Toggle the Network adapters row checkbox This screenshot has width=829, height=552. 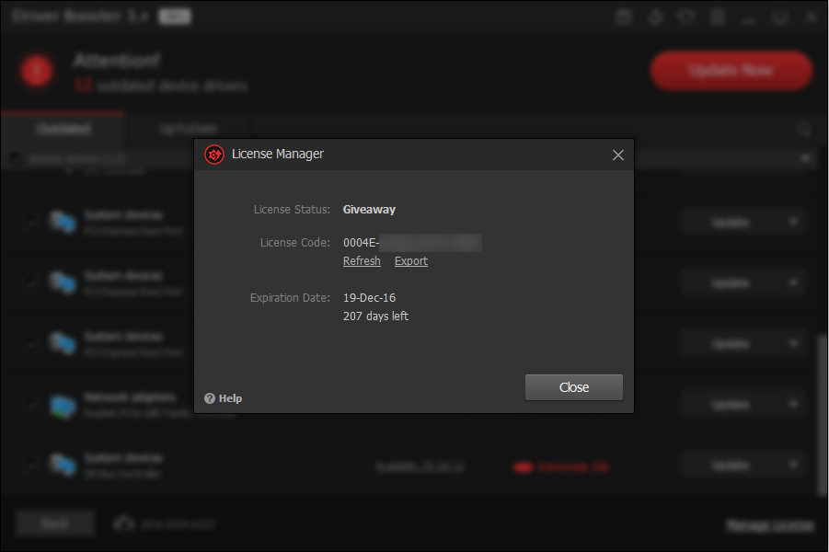click(x=30, y=405)
